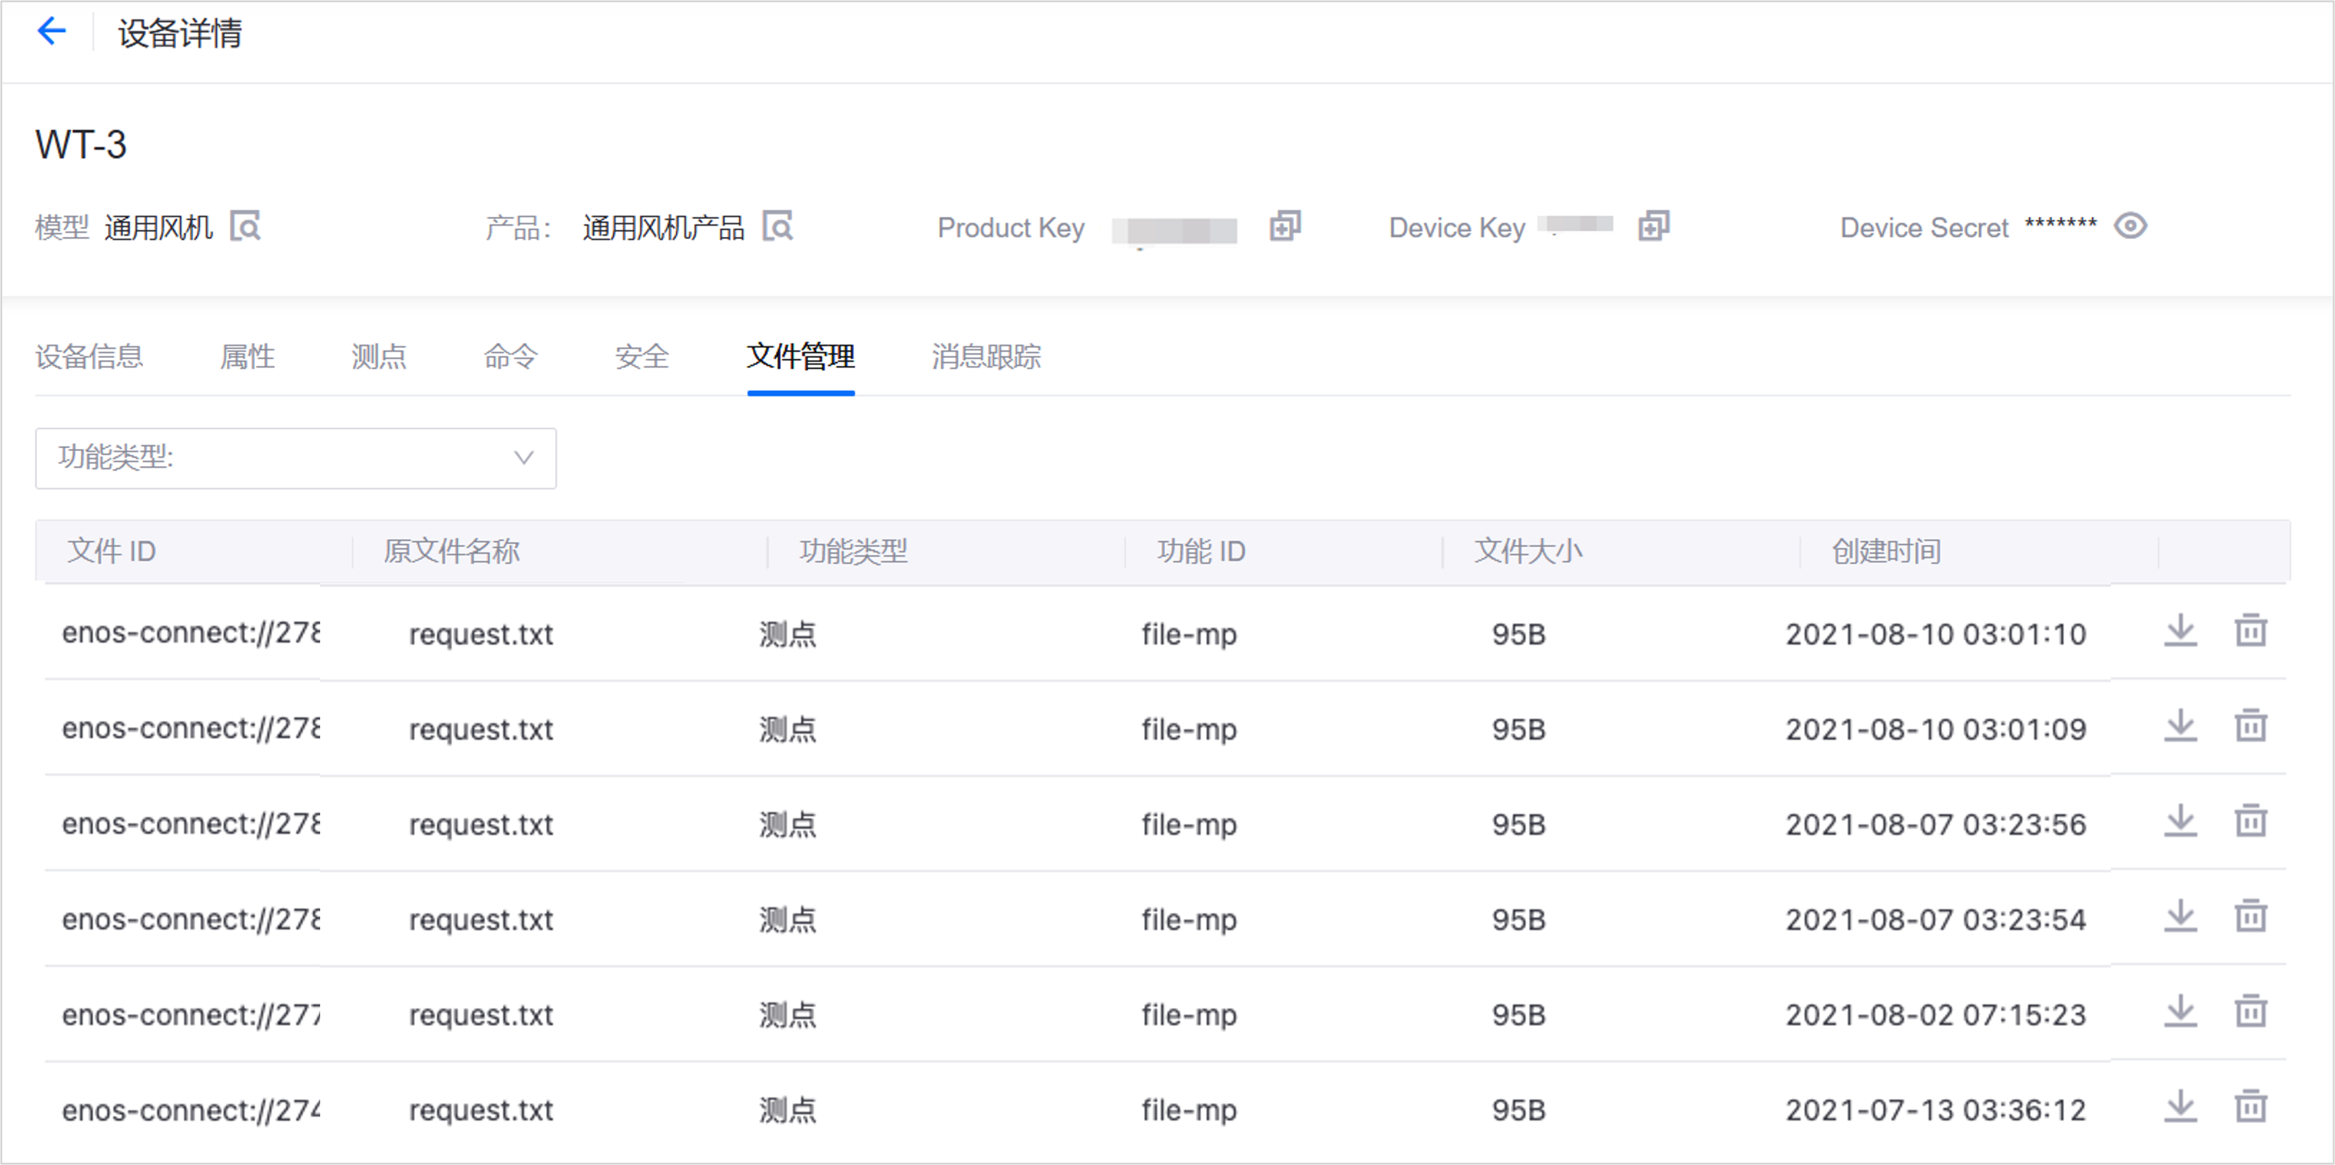This screenshot has height=1165, width=2335.
Task: Delete the file created 2021-07-13 03:36:12
Action: tap(2250, 1106)
